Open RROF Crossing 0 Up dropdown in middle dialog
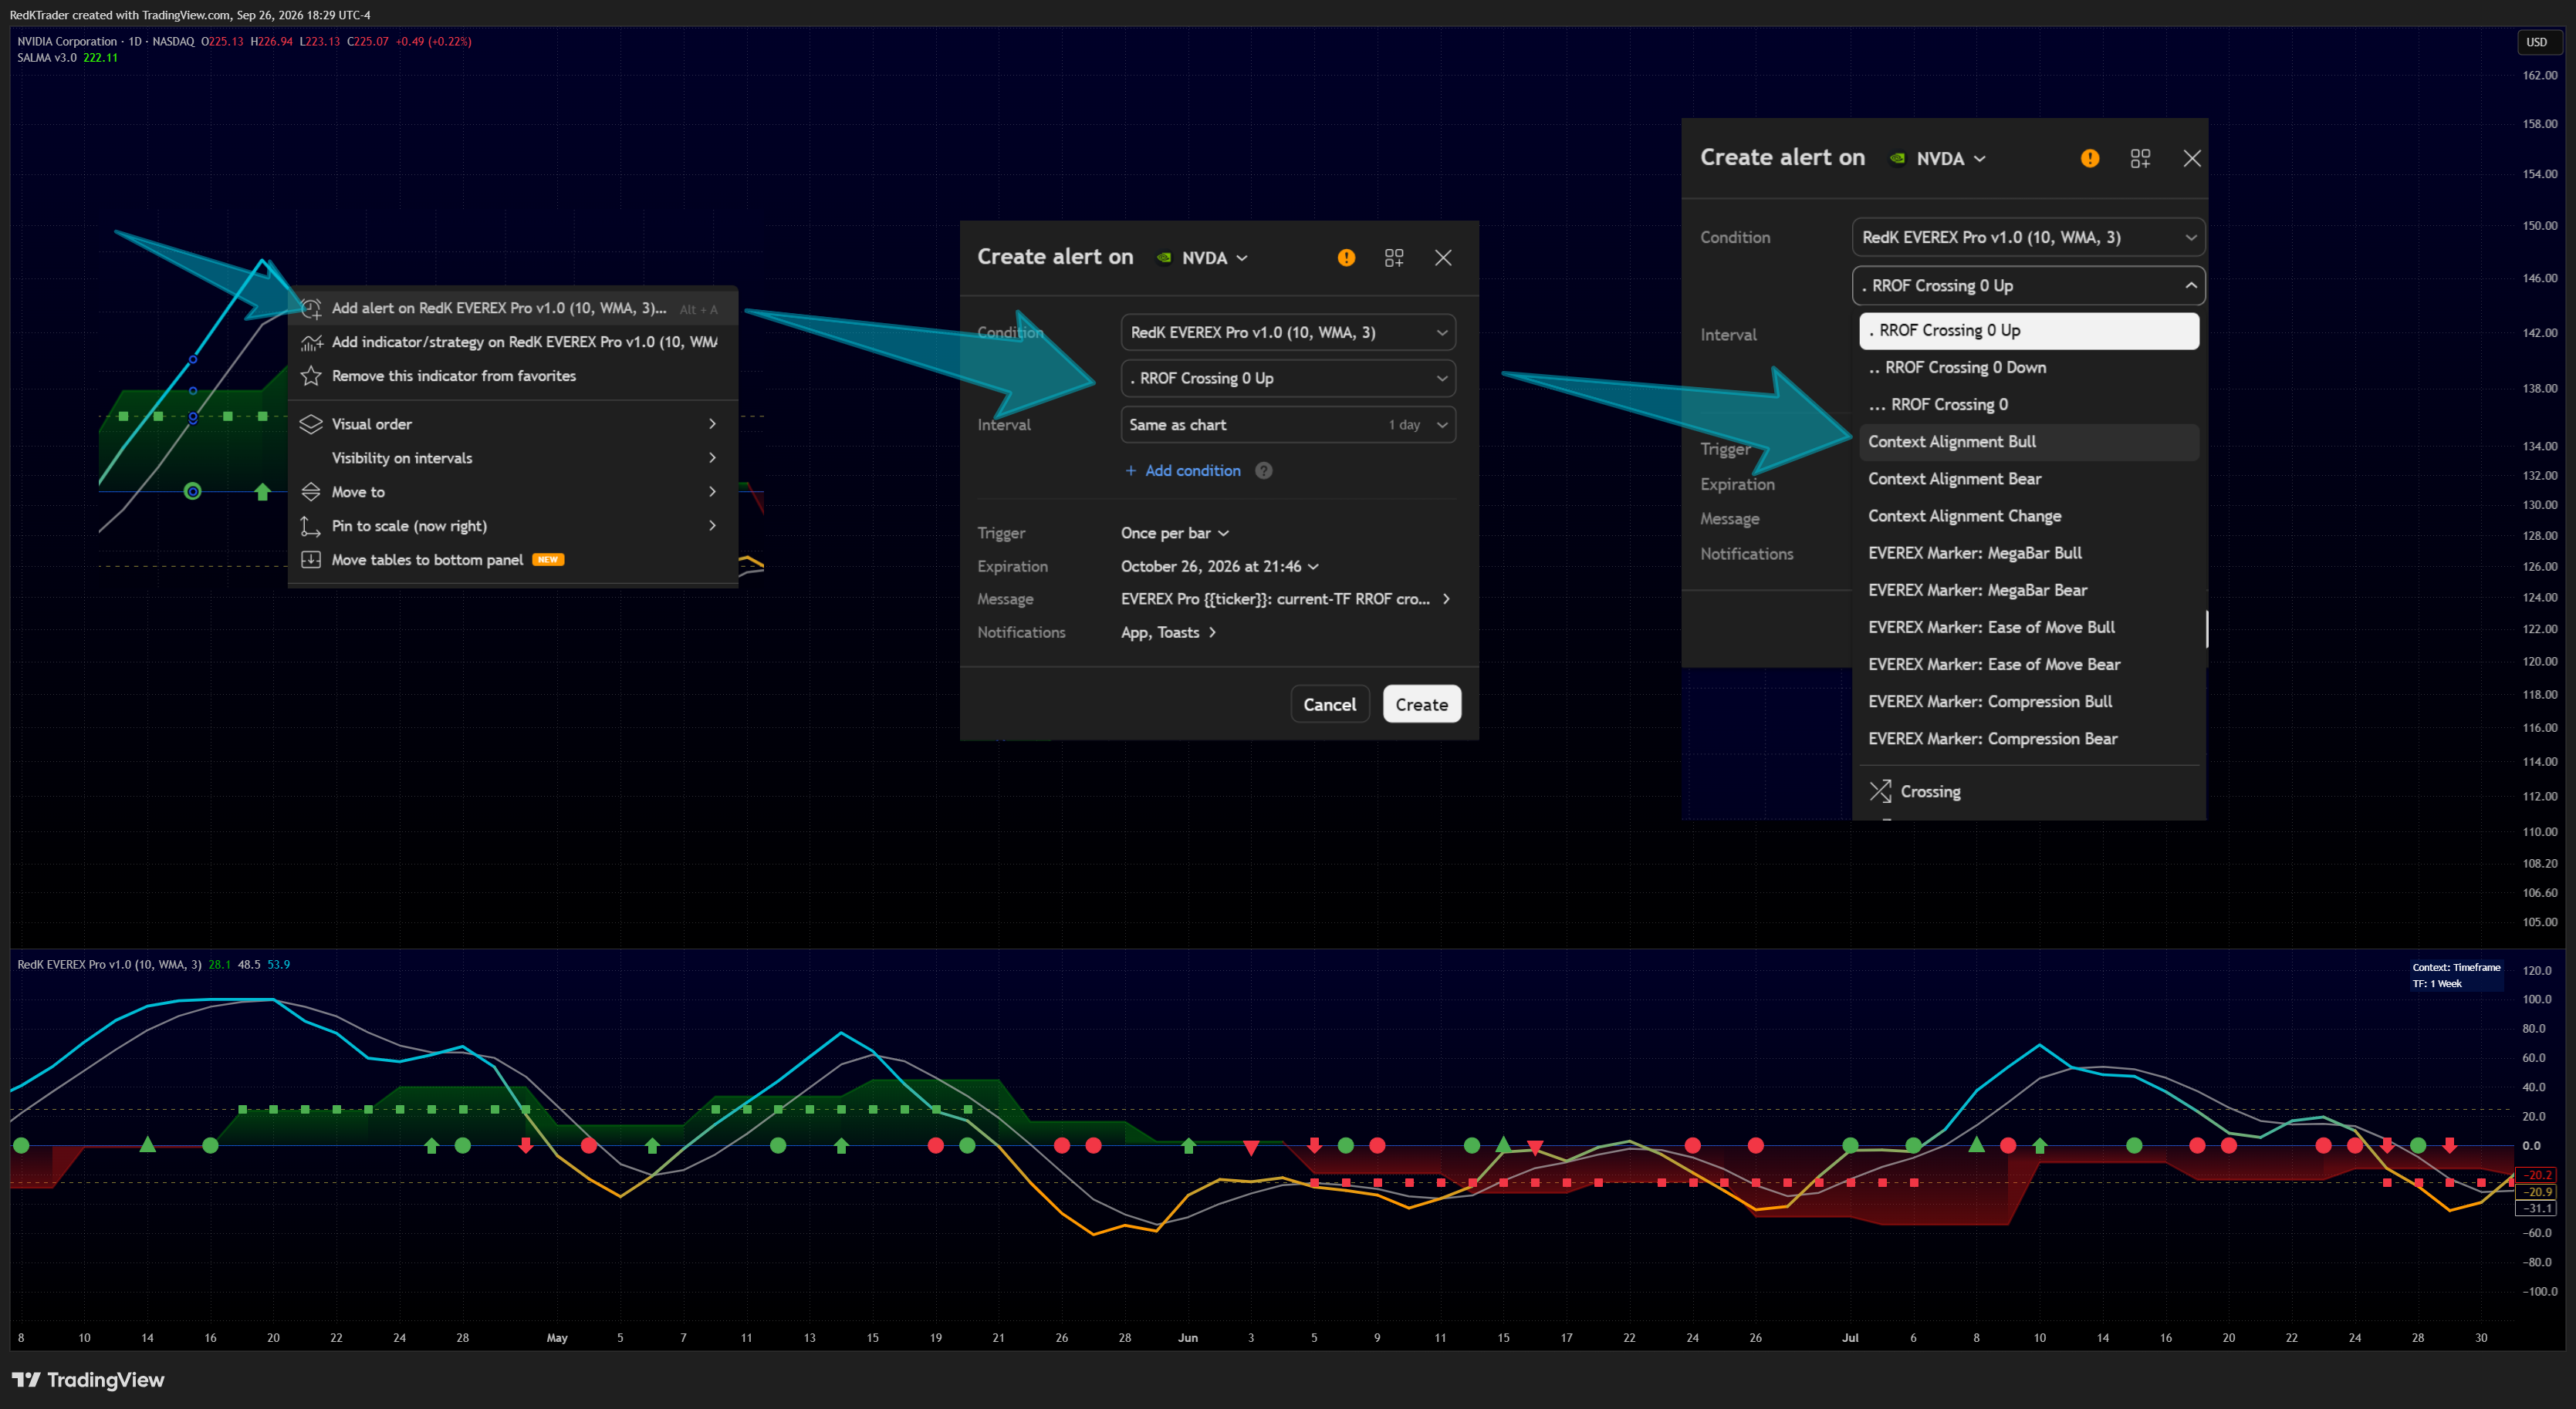 click(1288, 379)
